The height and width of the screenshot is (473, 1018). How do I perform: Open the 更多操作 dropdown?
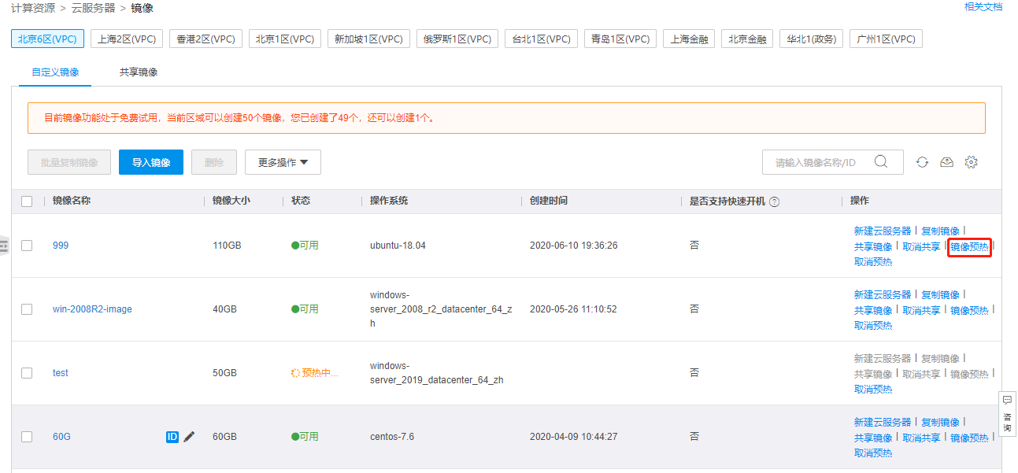[283, 162]
